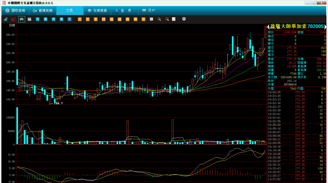328x183 pixels.
Task: Select the first buy price 277.35 row
Action: tap(297, 48)
